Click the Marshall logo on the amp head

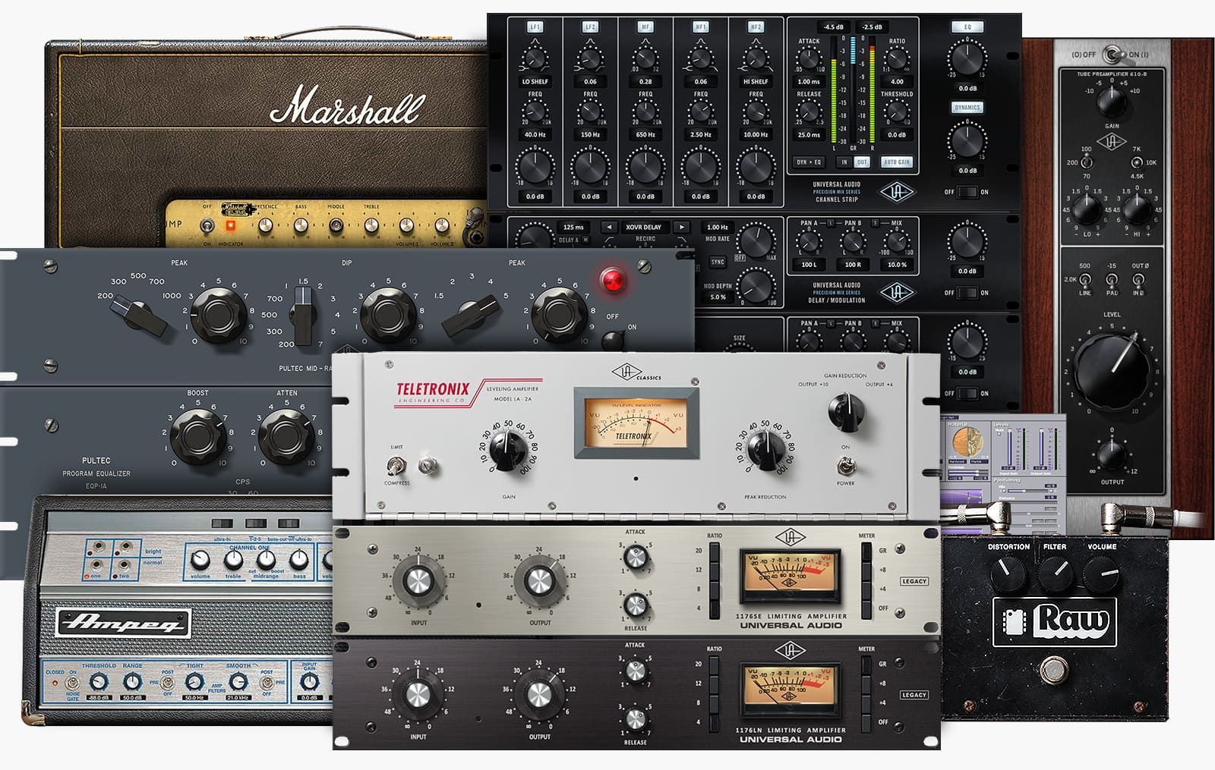click(x=346, y=105)
